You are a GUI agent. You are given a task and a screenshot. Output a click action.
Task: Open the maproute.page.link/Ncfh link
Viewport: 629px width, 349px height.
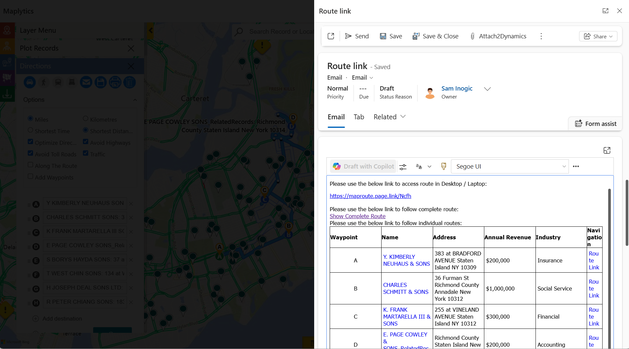(x=370, y=196)
